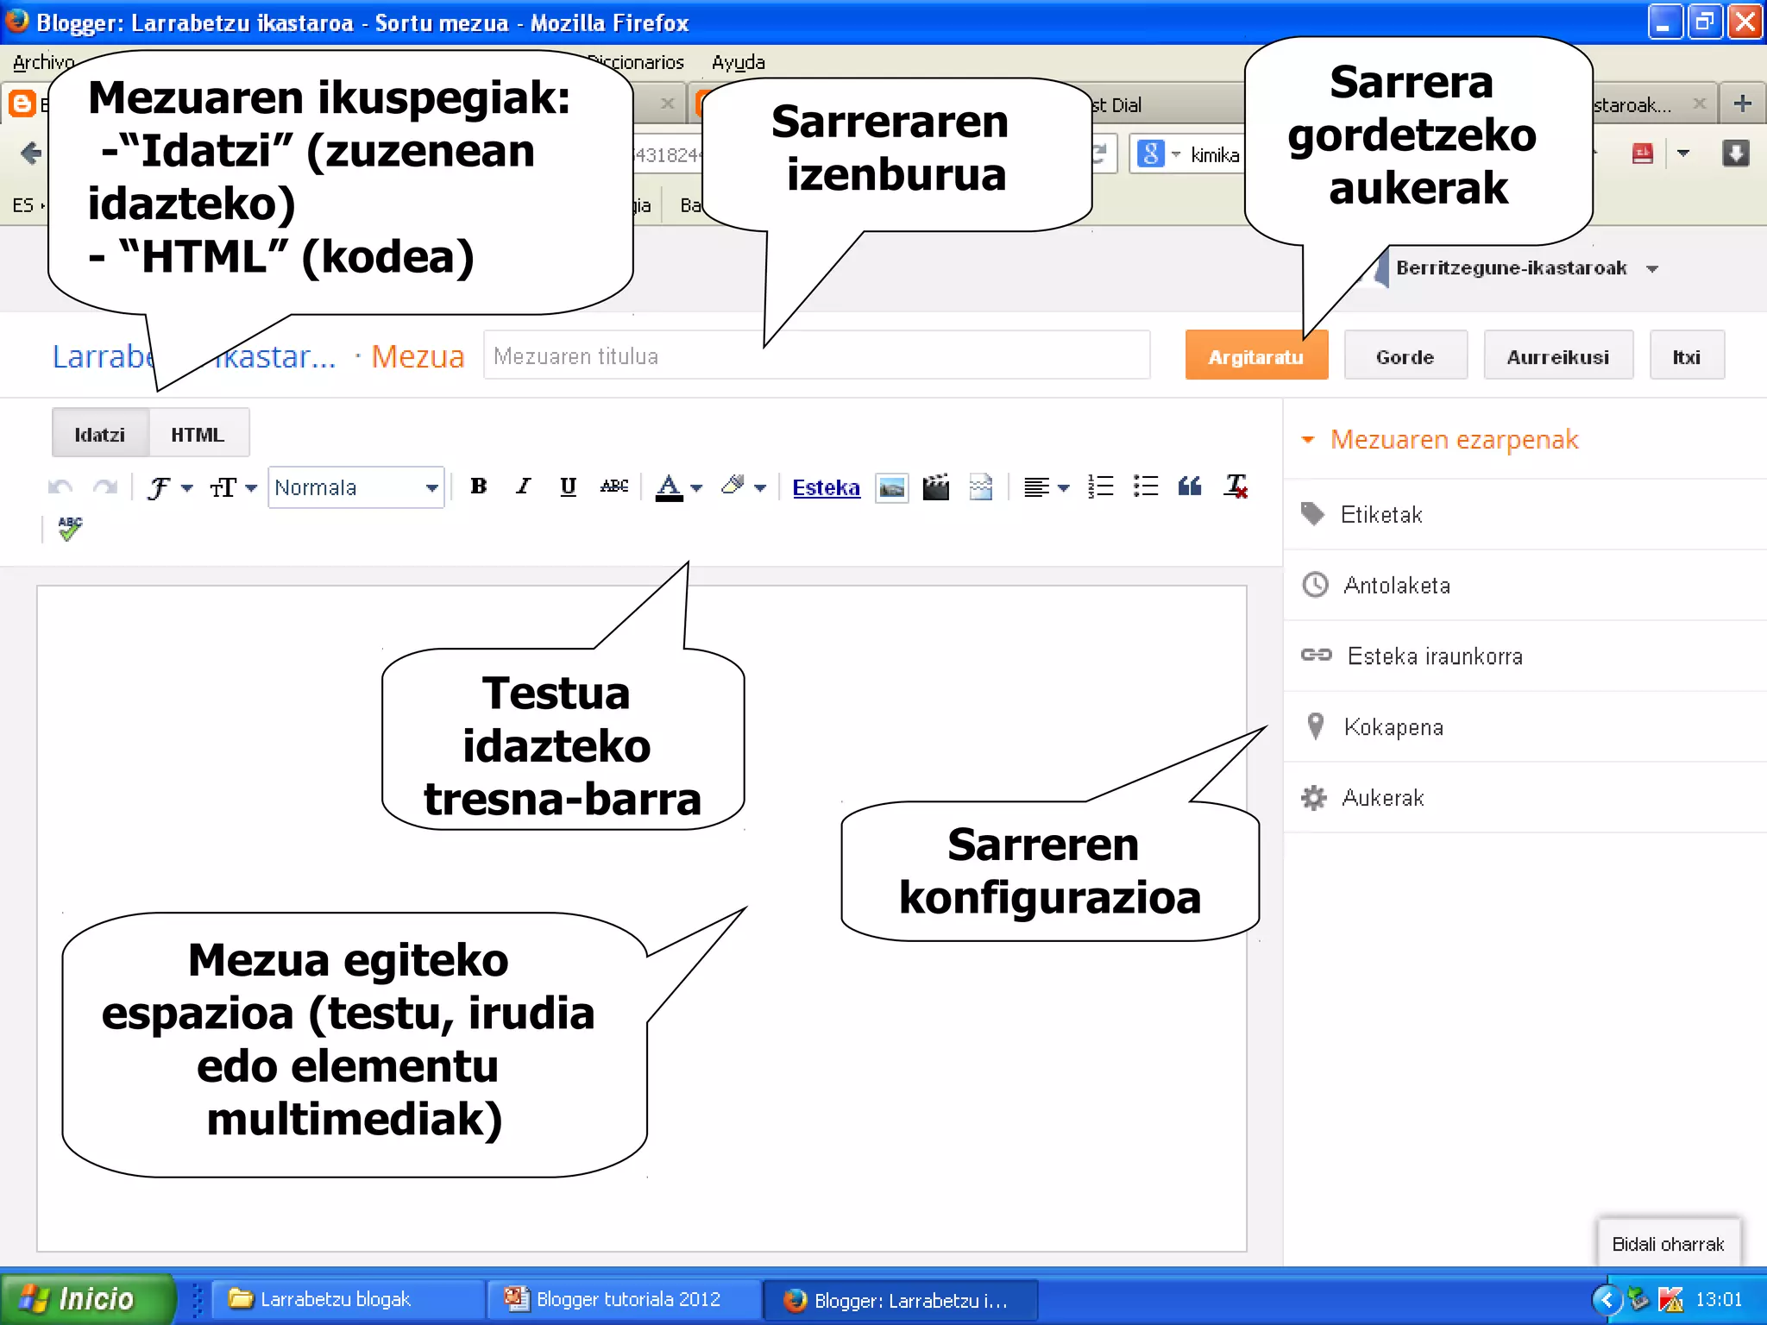Click the Mezua breadcrumb text

(x=418, y=355)
